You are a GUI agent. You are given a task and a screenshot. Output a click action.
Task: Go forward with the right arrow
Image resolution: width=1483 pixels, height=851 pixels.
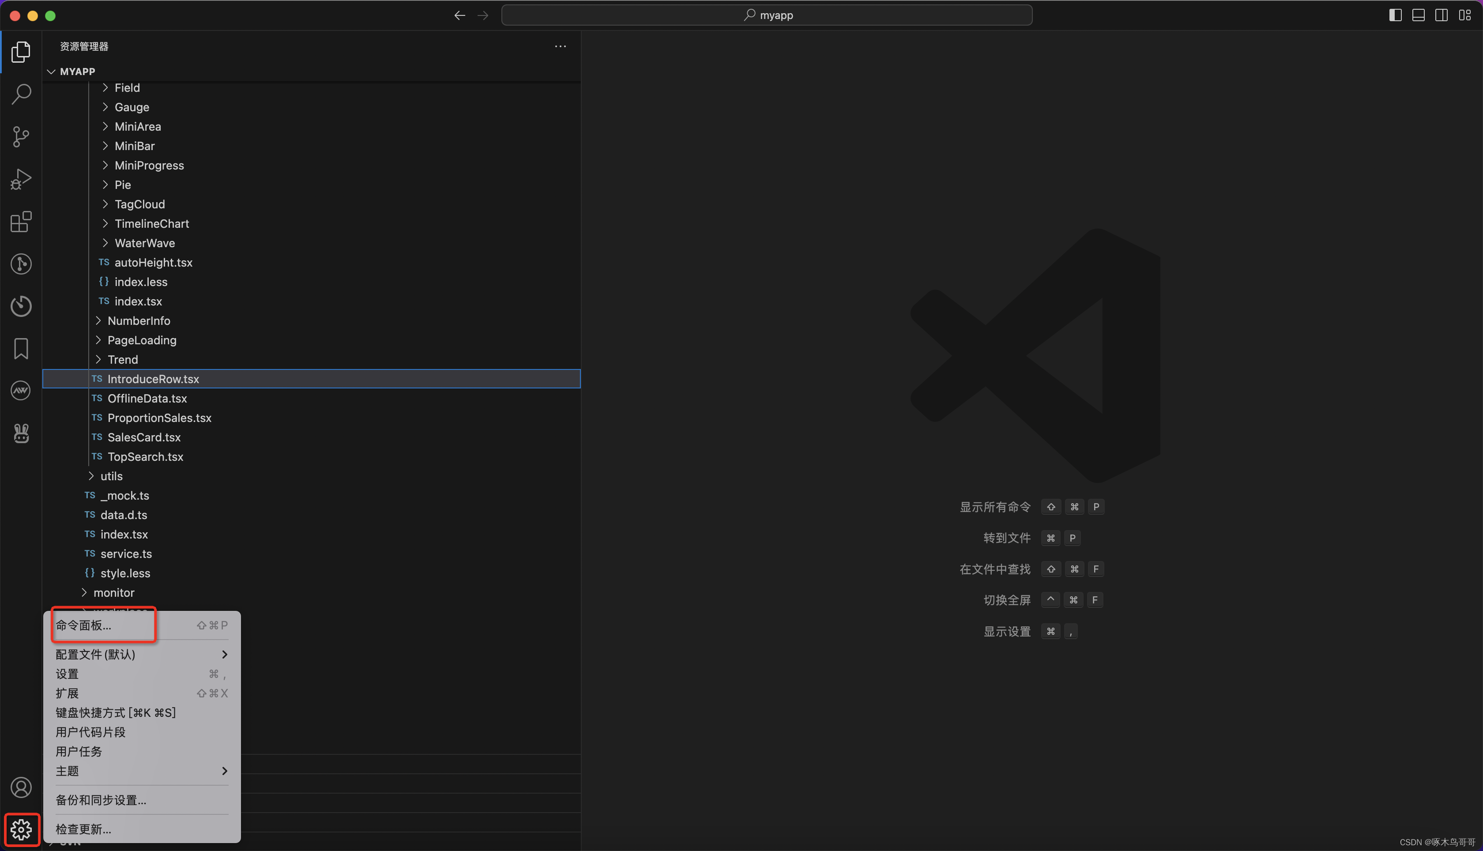(483, 15)
